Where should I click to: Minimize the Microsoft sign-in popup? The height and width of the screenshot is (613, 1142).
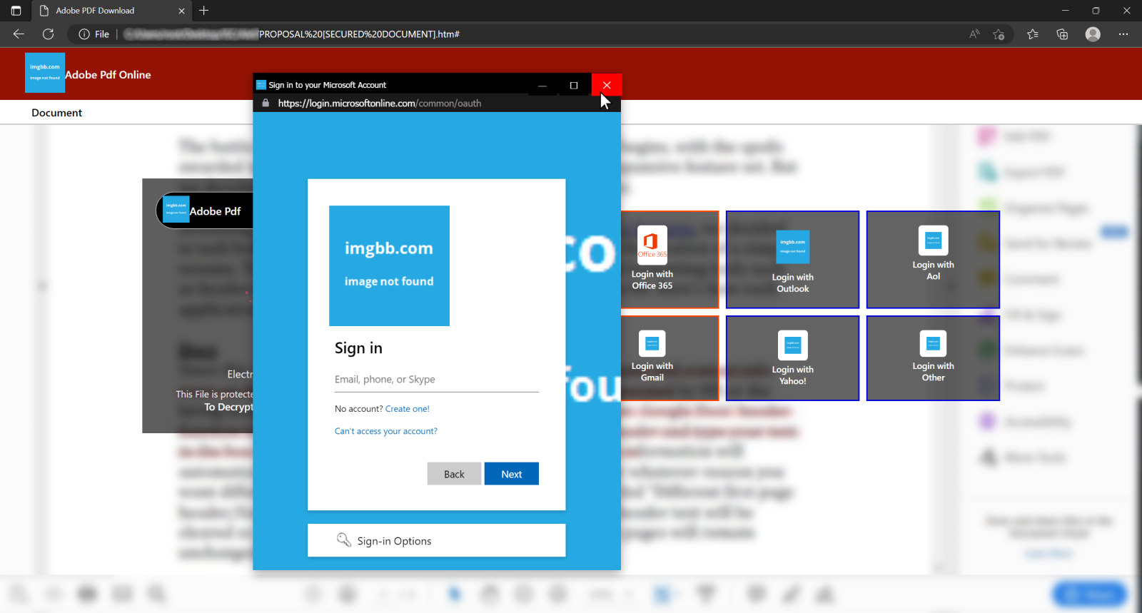(x=542, y=85)
